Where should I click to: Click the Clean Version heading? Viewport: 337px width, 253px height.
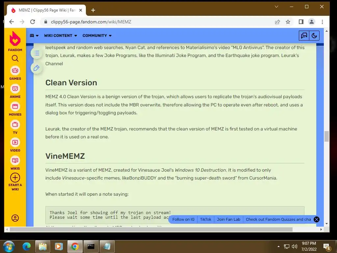(x=71, y=83)
